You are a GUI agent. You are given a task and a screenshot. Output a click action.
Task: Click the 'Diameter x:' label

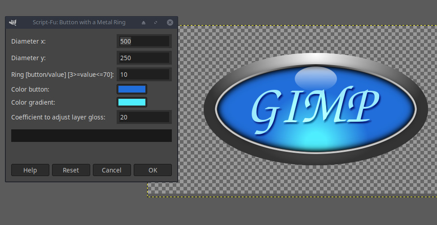(28, 42)
